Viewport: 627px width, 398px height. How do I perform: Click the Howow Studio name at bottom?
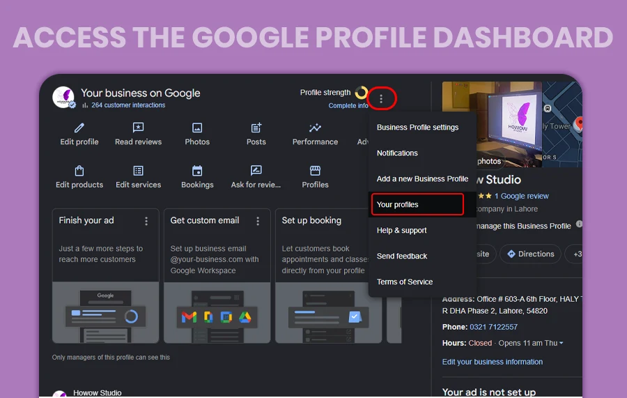97,393
